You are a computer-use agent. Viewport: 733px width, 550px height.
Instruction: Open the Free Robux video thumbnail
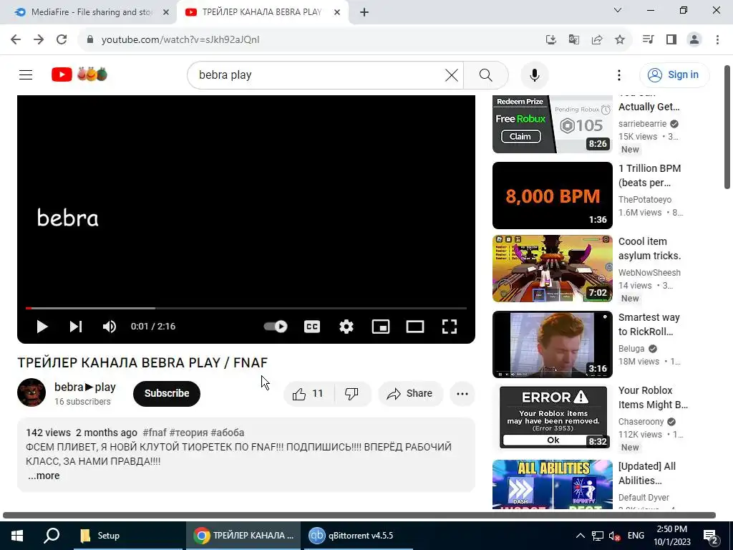552,123
